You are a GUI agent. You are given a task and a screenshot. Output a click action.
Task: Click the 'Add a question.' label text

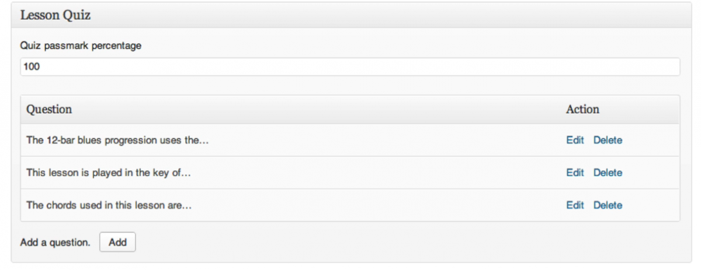(x=55, y=242)
